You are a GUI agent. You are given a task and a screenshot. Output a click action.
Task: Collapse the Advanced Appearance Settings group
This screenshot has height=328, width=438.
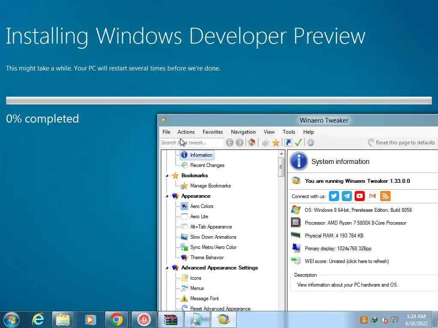point(167,268)
